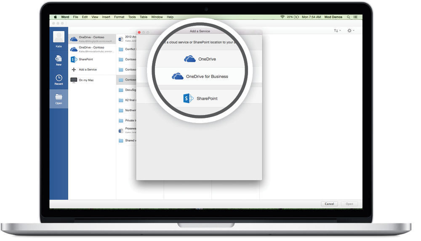Open the Table menu
Image resolution: width=421 pixels, height=241 pixels.
point(144,17)
